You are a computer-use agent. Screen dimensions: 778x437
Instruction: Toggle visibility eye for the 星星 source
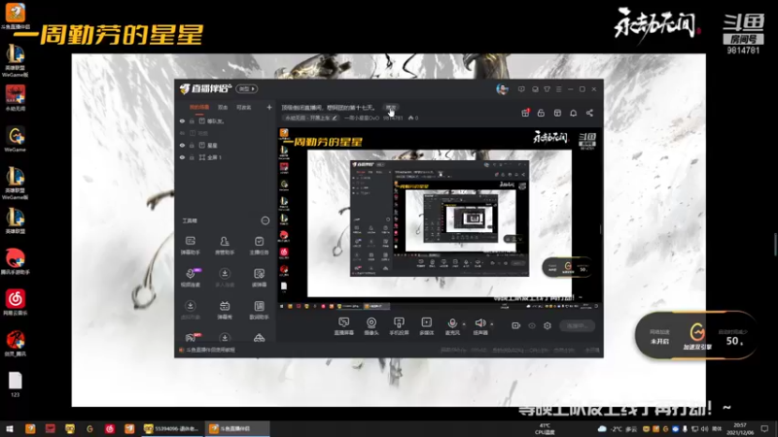(x=182, y=145)
